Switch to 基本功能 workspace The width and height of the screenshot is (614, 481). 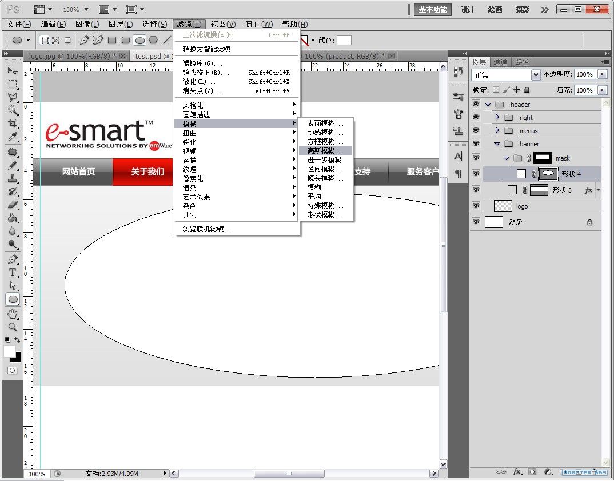click(433, 9)
